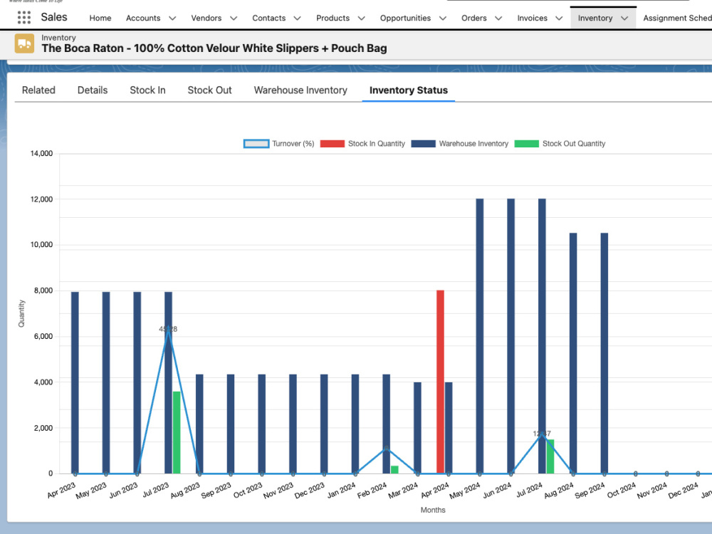
Task: Open the Invoices nav tab
Action: coord(532,19)
